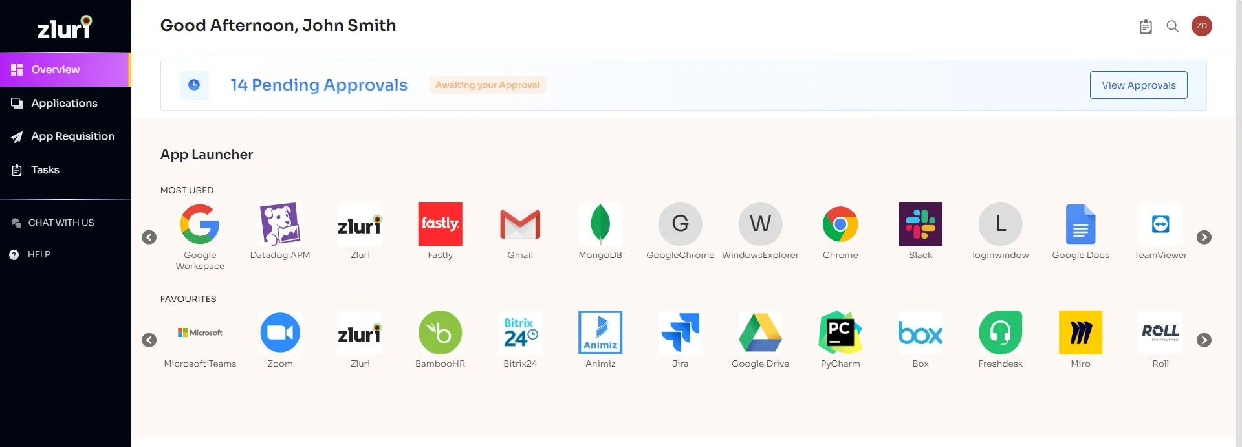
Task: Click the Good Afternoon, John Smith greeting
Action: pos(278,25)
